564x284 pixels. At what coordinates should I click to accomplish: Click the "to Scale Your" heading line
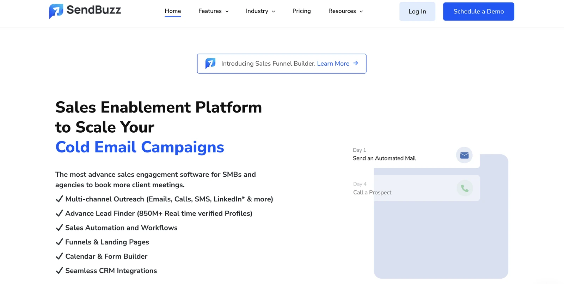click(105, 127)
